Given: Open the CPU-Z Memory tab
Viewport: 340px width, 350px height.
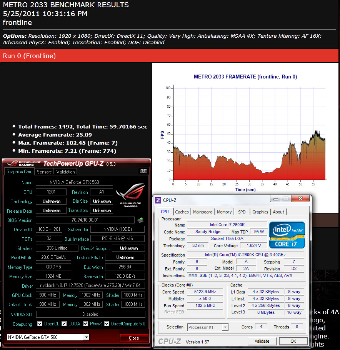Looking at the screenshot, I should tap(224, 212).
